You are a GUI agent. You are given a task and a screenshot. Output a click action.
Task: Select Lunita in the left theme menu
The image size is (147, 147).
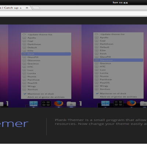(x=46, y=73)
